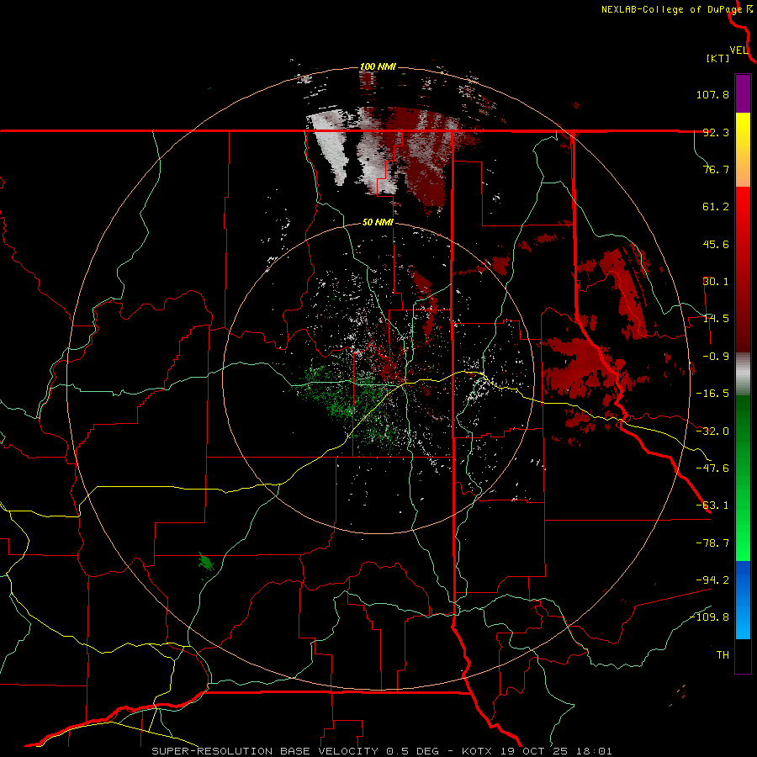Screen dimensions: 757x757
Task: Click the 14.5 legend value
Action: pos(716,319)
